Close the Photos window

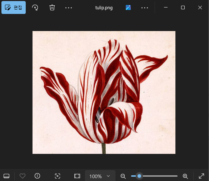200,7
